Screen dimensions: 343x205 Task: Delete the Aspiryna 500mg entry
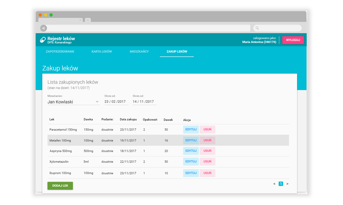coord(207,151)
